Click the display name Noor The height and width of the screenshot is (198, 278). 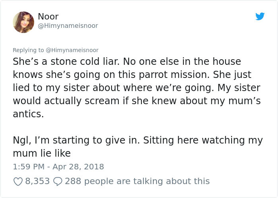tap(48, 17)
